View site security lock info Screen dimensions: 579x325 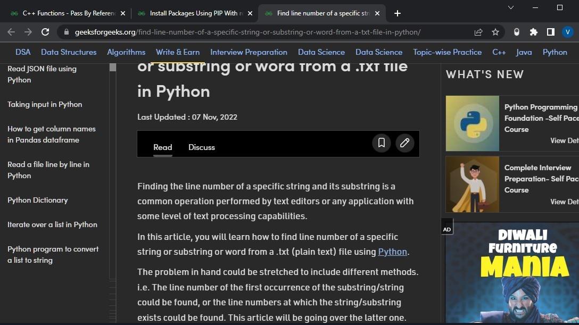[67, 32]
